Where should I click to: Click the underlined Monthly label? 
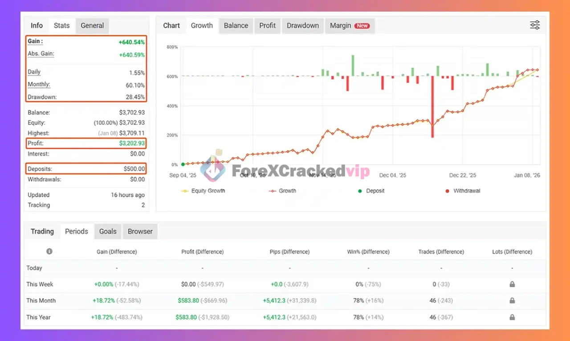coord(39,85)
